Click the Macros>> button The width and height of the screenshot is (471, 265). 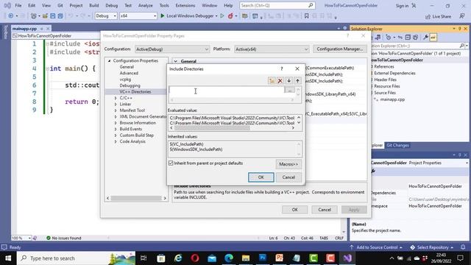(x=288, y=164)
